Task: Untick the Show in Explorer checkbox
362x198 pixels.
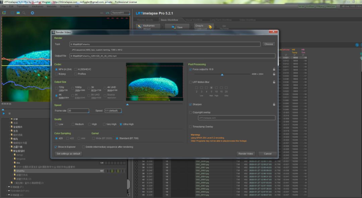Action: [56, 147]
